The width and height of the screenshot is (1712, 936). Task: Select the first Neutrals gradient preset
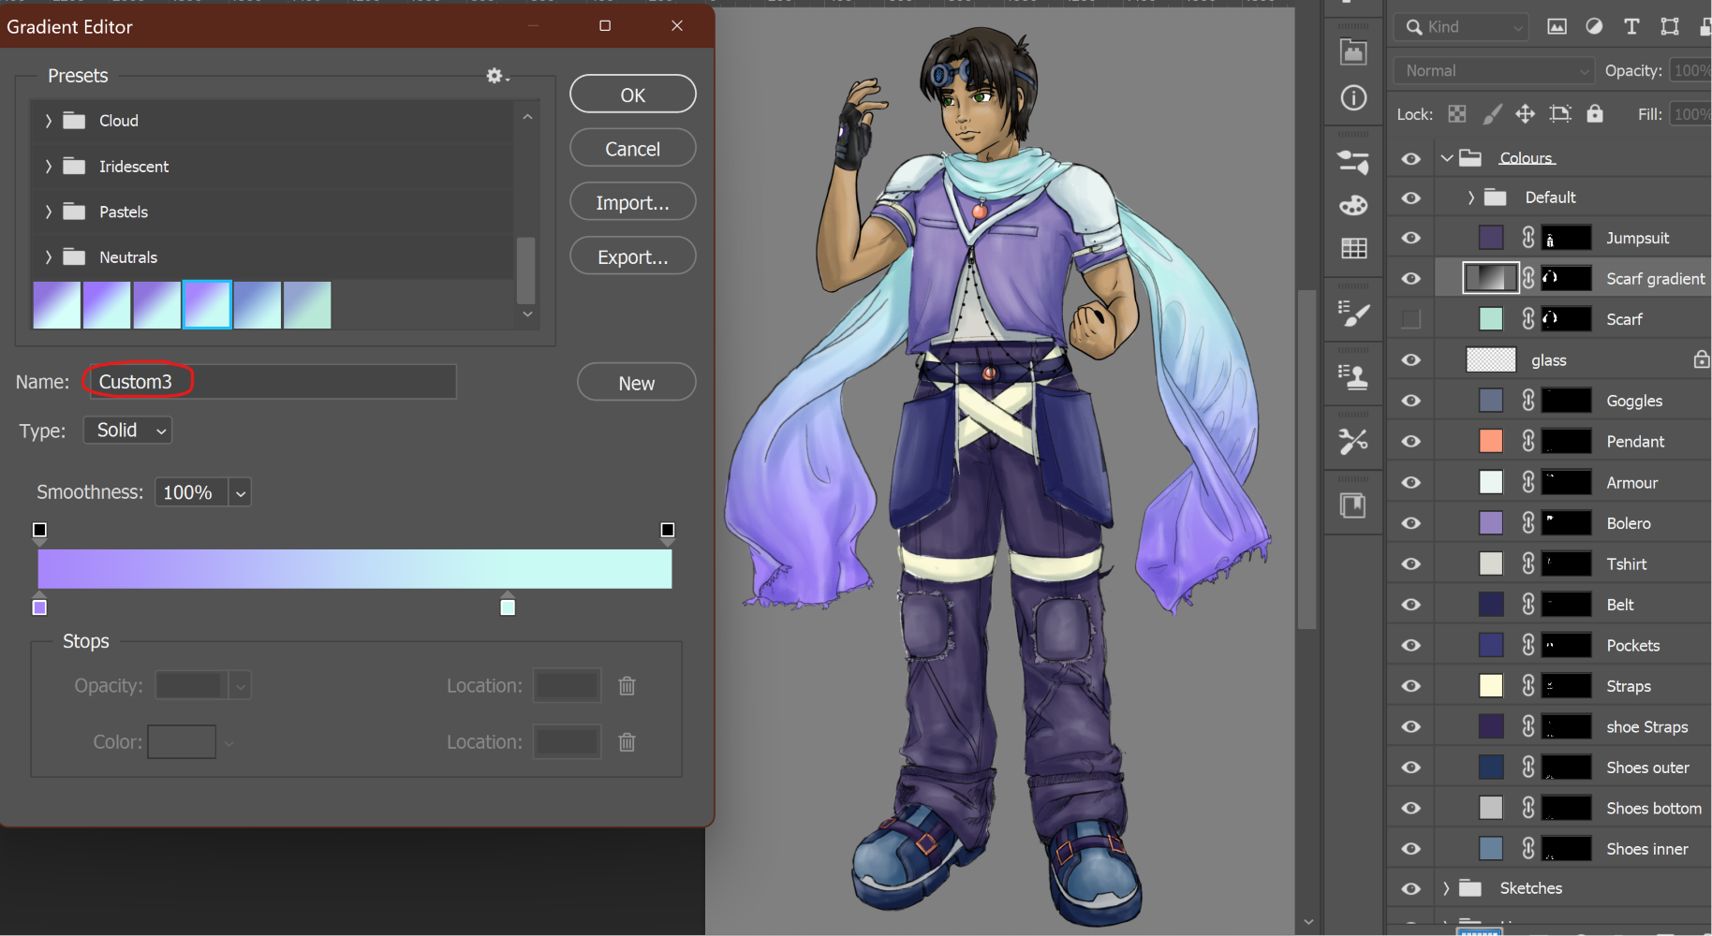pos(56,305)
